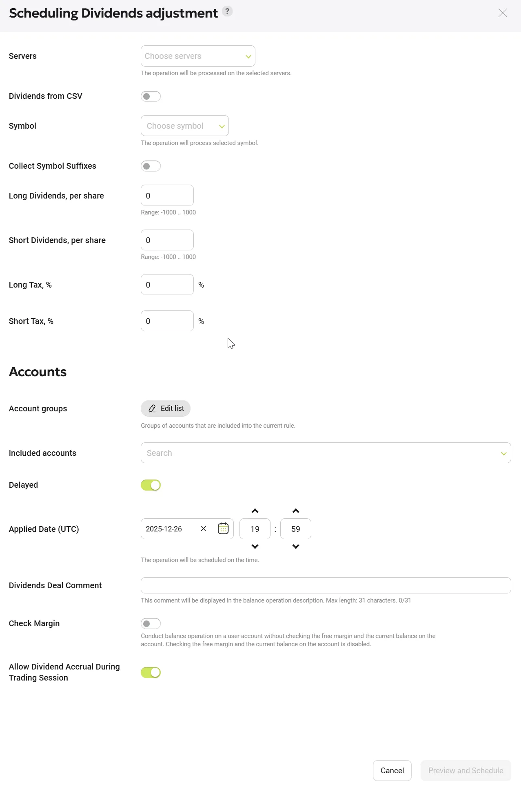Decrease the minutes with down arrow
Viewport: 521px width, 790px height.
pyautogui.click(x=296, y=547)
